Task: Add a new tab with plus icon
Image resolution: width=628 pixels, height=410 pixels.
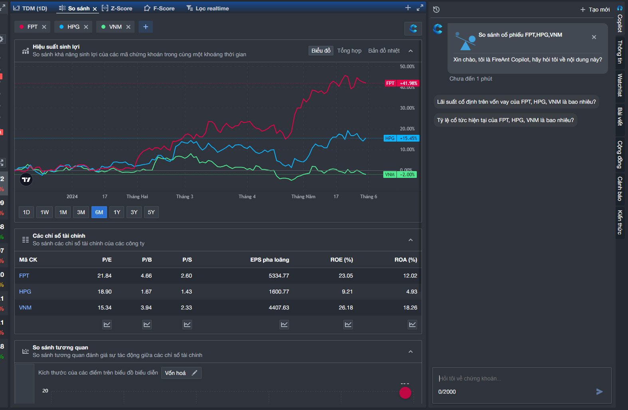Action: tap(408, 8)
